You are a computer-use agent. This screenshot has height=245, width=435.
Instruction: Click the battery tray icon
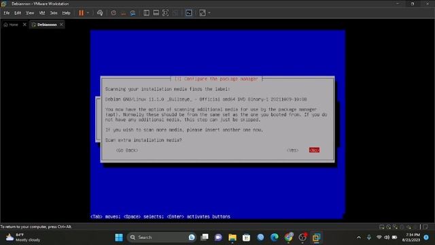coord(394,238)
